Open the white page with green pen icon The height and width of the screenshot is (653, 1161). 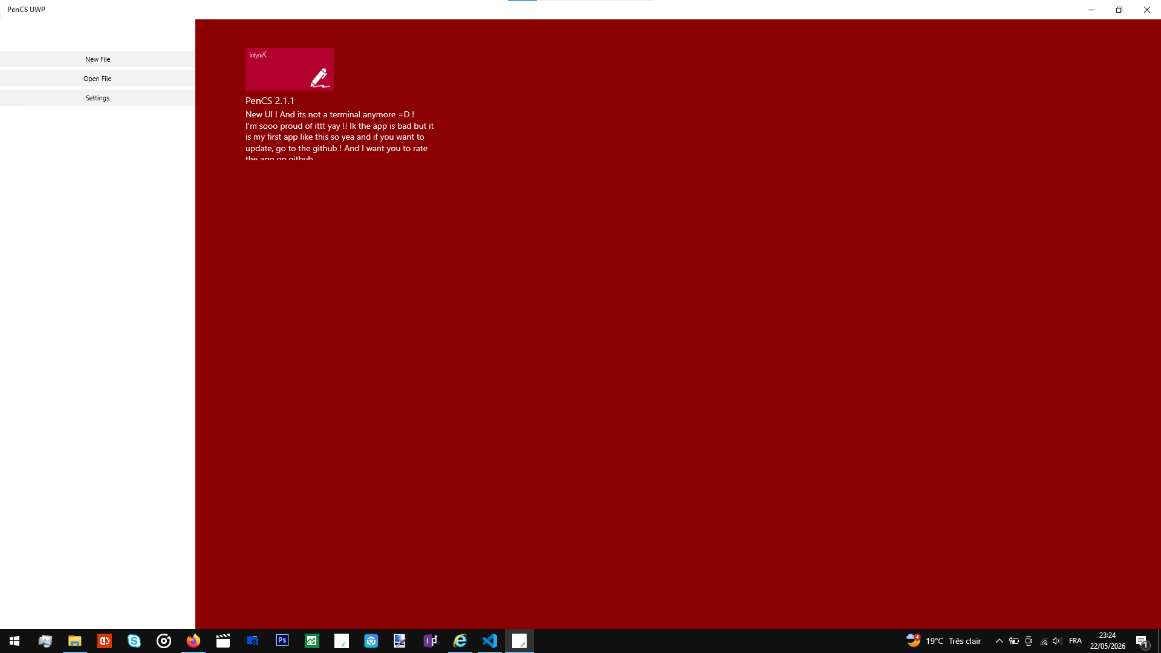342,641
